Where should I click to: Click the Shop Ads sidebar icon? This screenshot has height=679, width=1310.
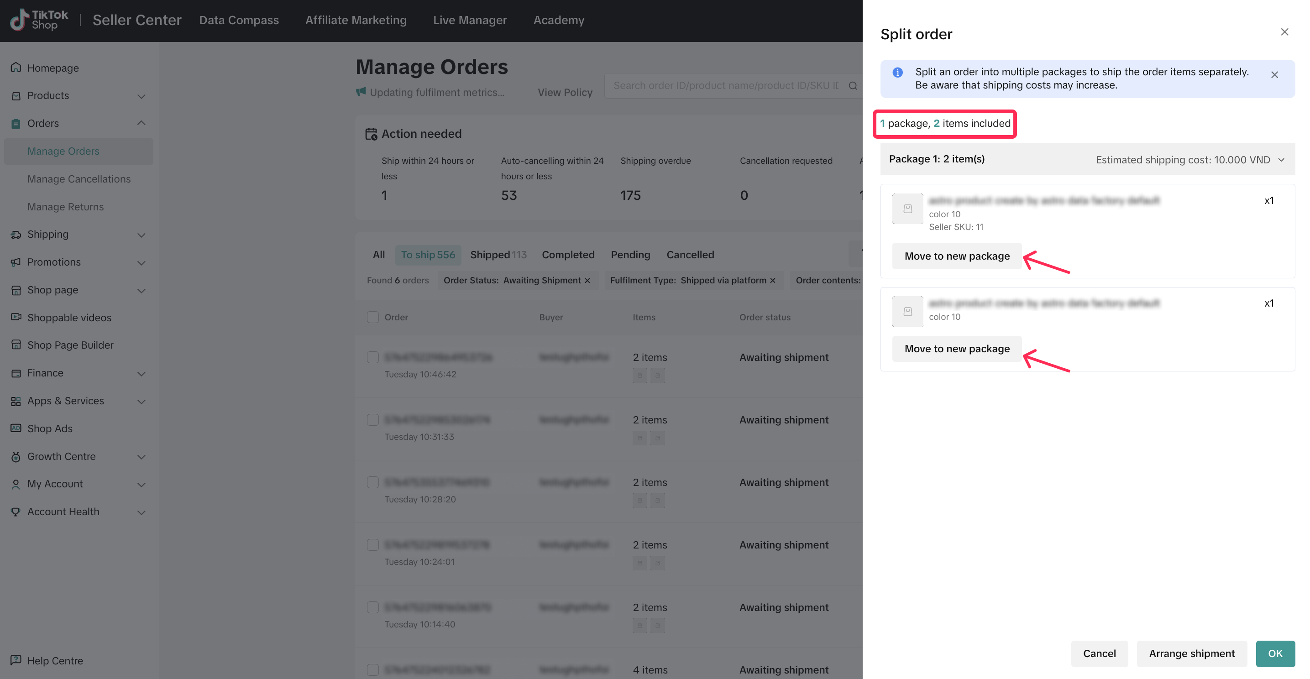(x=16, y=428)
